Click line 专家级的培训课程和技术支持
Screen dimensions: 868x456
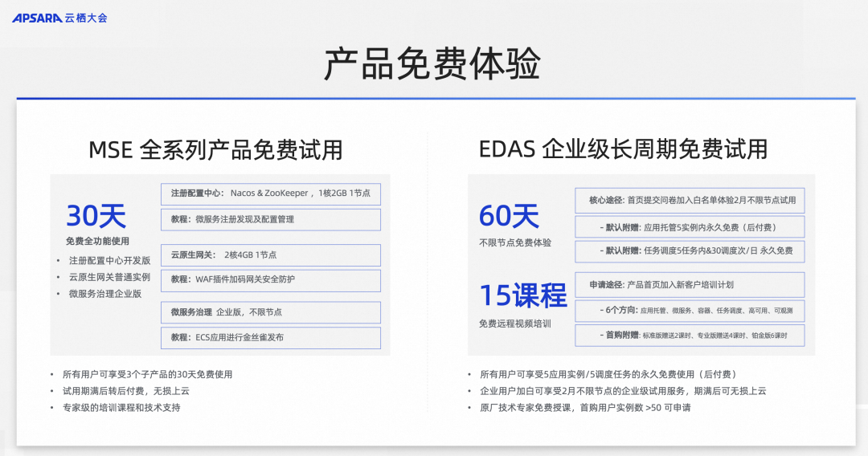click(121, 407)
